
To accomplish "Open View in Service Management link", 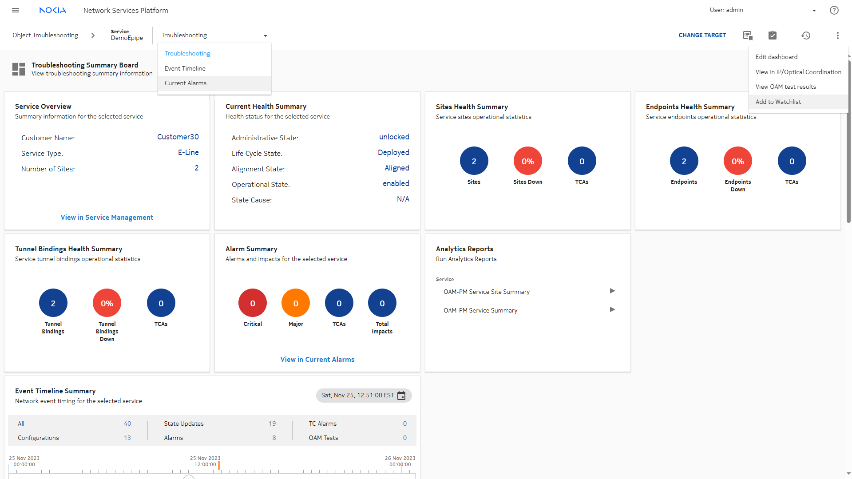I will click(107, 218).
